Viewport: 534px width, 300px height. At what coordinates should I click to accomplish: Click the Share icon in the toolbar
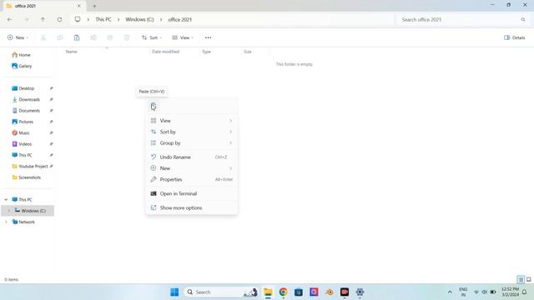coord(110,37)
